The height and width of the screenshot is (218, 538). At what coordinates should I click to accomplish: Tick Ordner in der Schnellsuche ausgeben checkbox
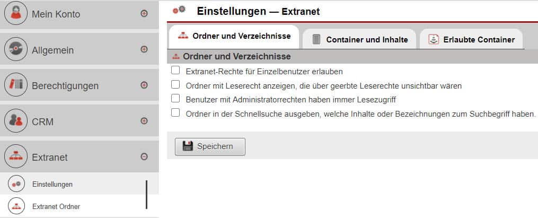[175, 112]
